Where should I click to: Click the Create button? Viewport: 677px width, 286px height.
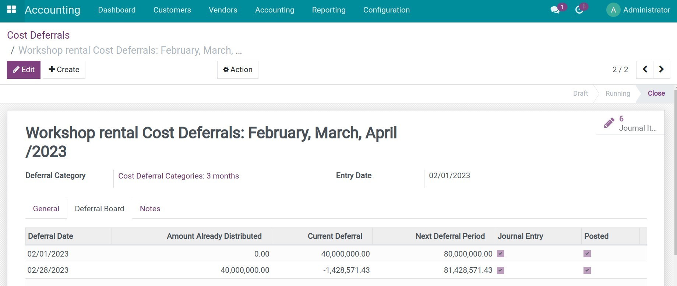tap(64, 70)
